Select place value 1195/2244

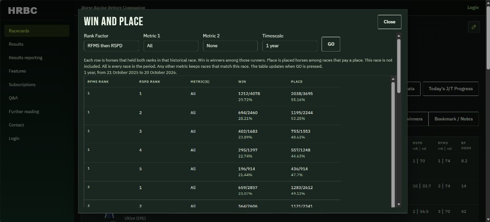point(302,113)
